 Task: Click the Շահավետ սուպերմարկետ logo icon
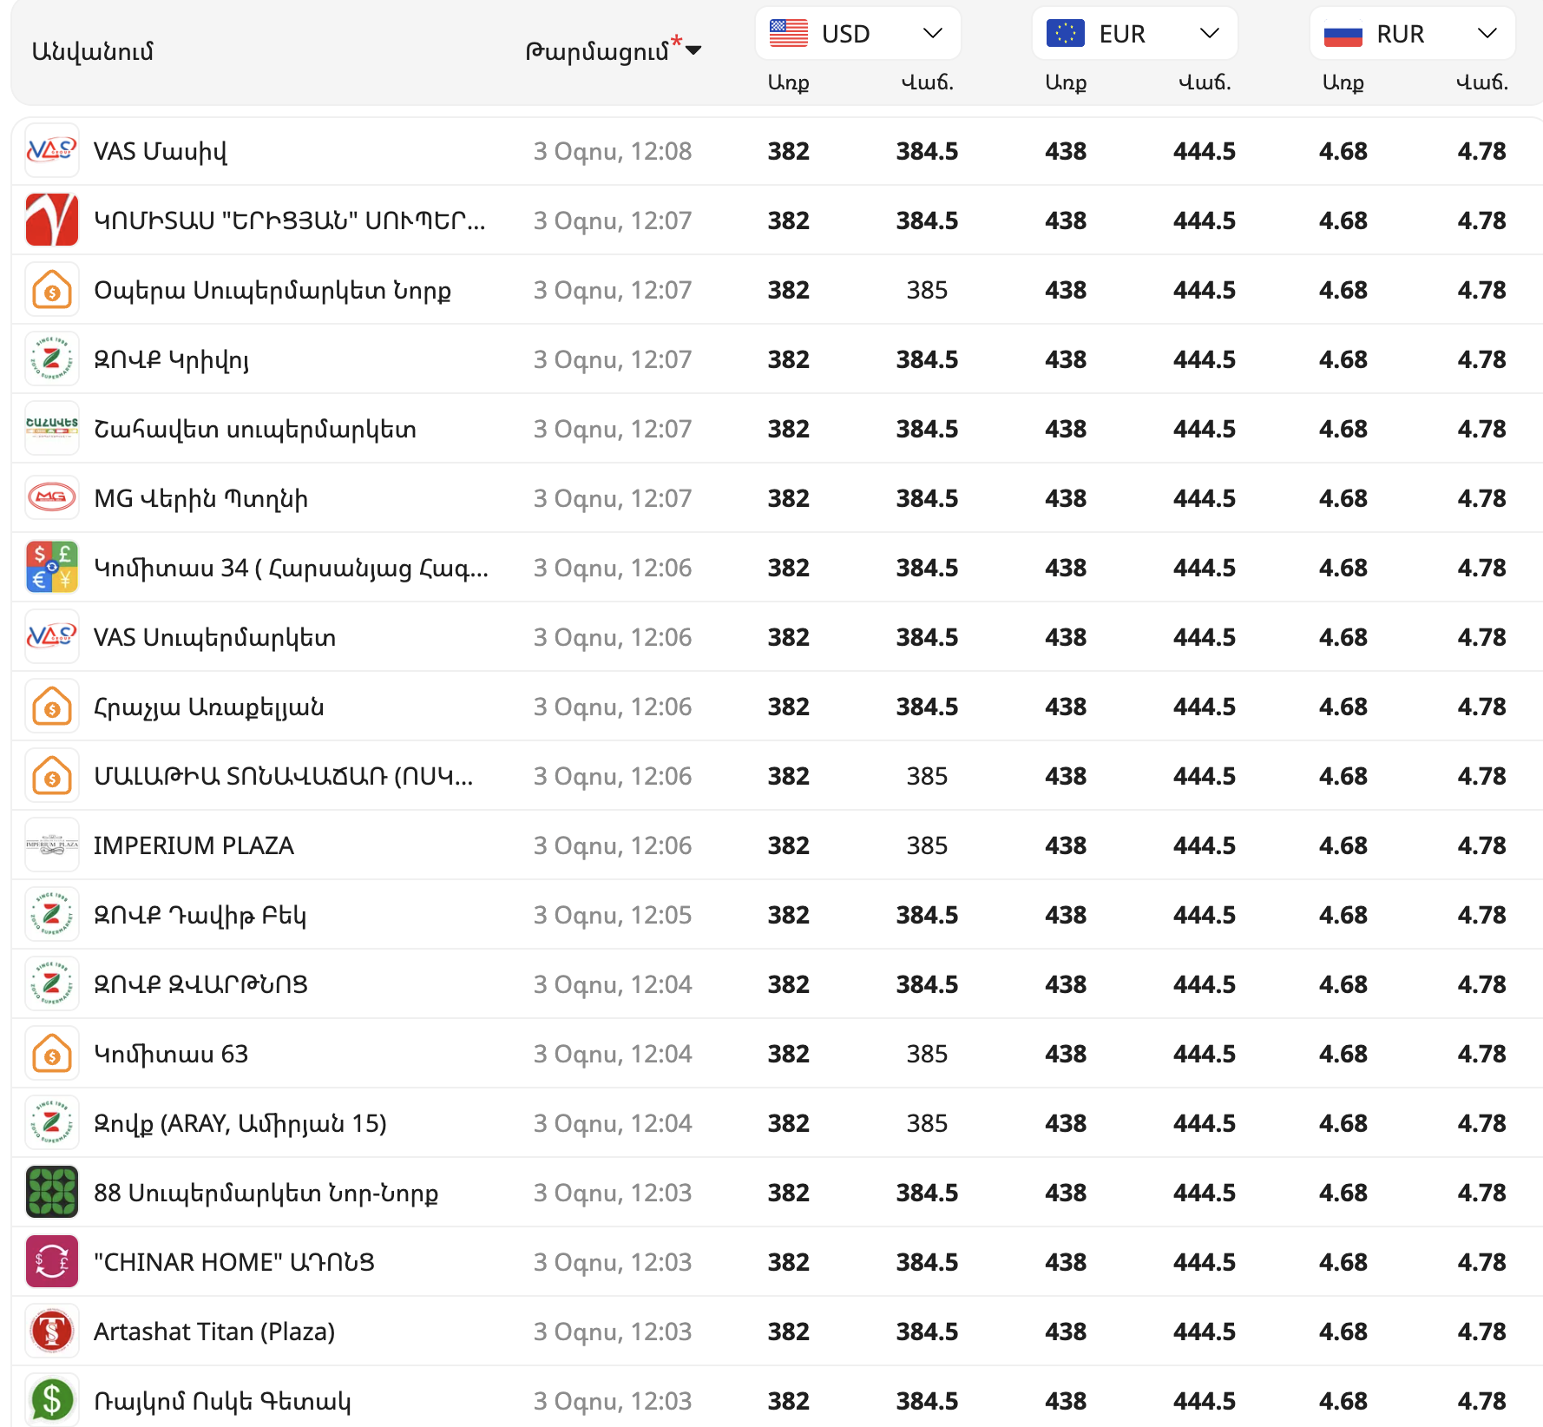pyautogui.click(x=52, y=429)
